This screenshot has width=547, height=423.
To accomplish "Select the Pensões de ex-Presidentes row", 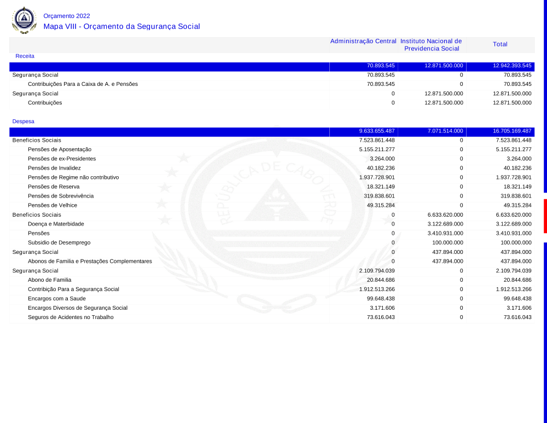I will click(62, 159).
